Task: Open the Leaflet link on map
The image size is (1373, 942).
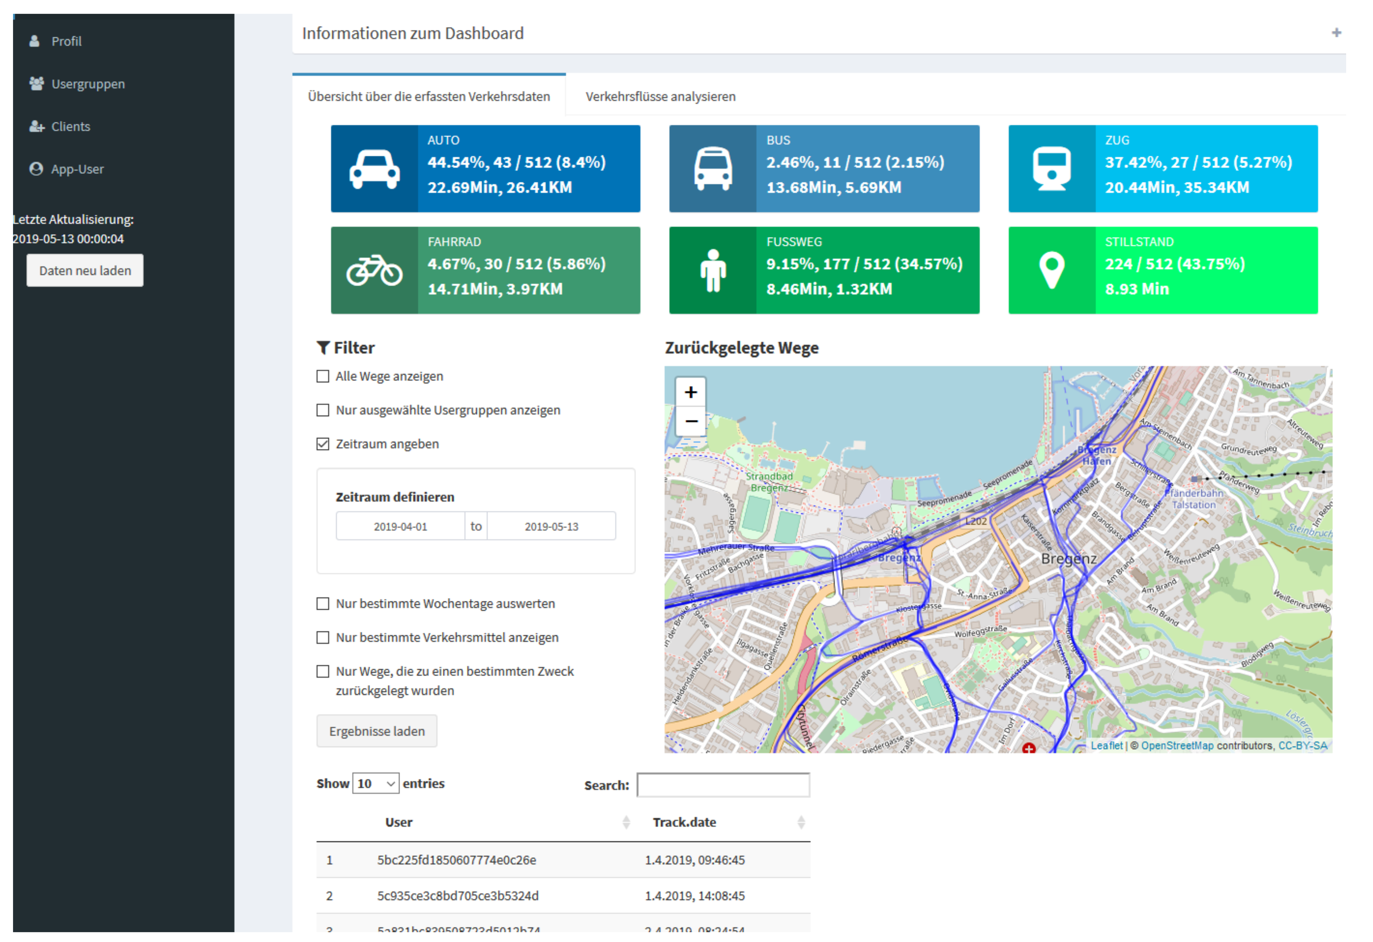Action: pos(1106,746)
